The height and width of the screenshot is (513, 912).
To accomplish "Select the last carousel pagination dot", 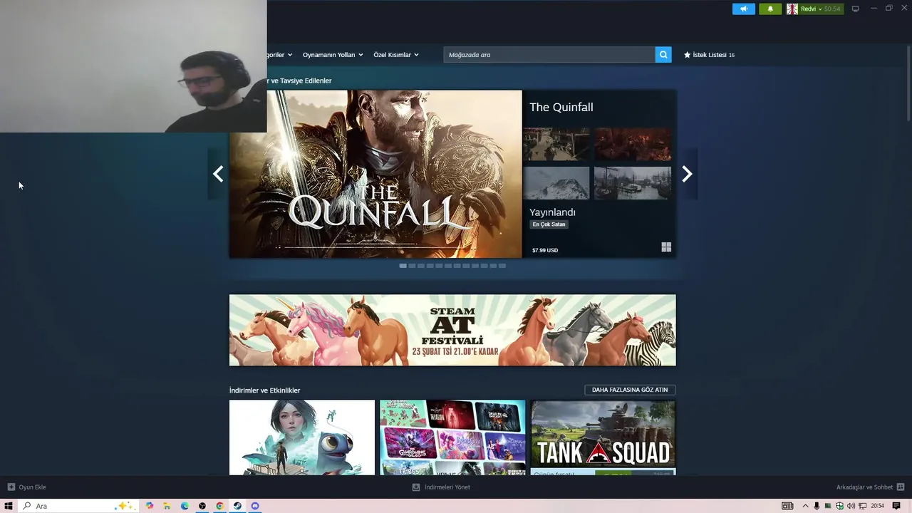I will coord(502,266).
